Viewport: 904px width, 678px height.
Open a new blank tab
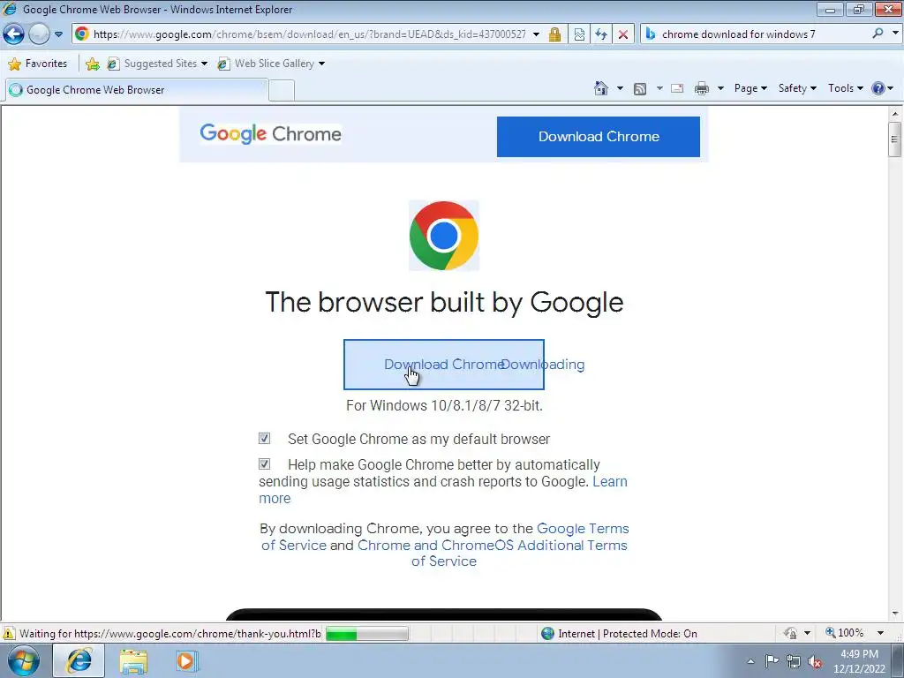point(282,91)
